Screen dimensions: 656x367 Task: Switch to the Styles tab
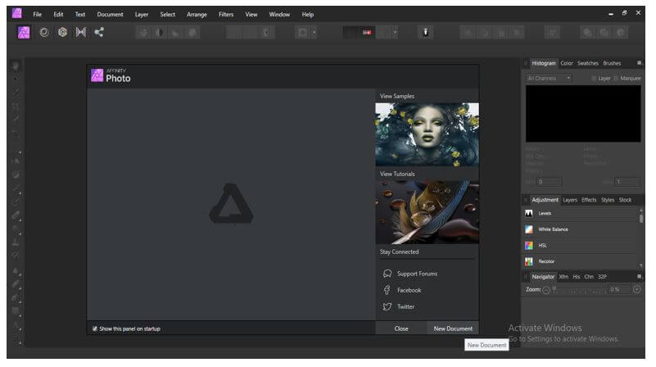click(x=608, y=200)
